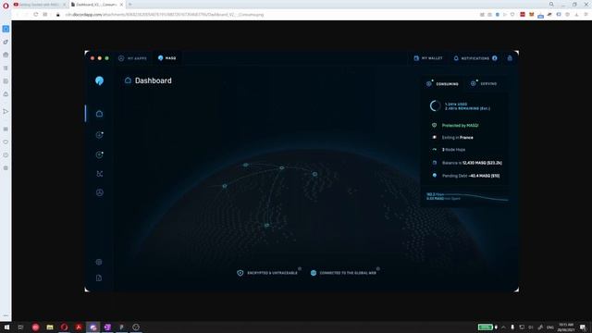Click the taskbar clock and date
The width and height of the screenshot is (592, 333).
(566, 327)
